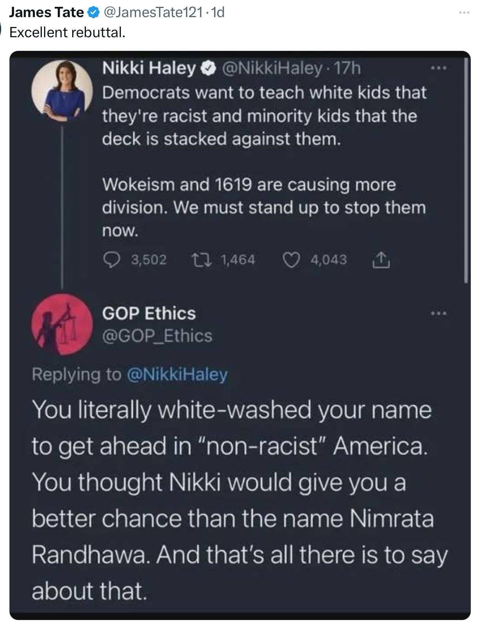Expand the three-dot menu on GOP Ethics reply
The height and width of the screenshot is (623, 481).
point(440,314)
